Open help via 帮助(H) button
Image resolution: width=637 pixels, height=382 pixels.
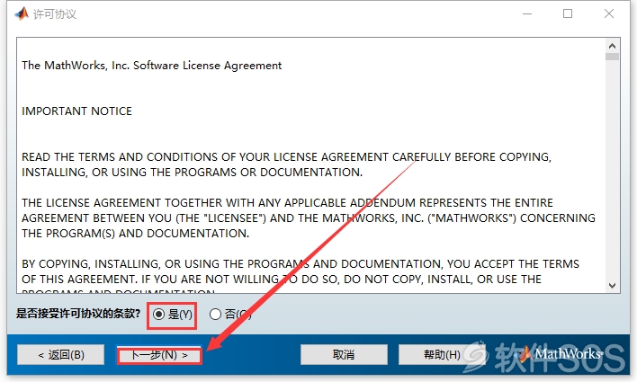pyautogui.click(x=441, y=355)
